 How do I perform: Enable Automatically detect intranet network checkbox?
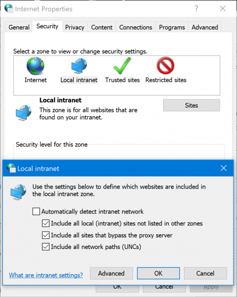pyautogui.click(x=36, y=211)
